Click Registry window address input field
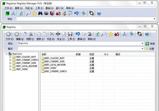The image size is (159, 111). (x=79, y=43)
